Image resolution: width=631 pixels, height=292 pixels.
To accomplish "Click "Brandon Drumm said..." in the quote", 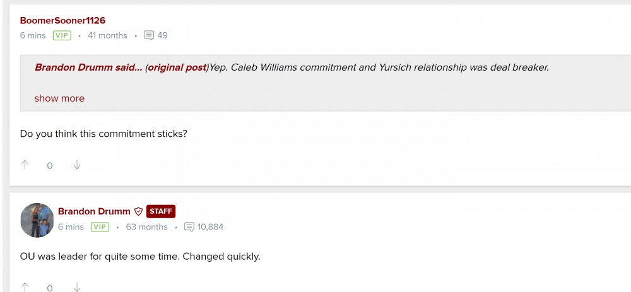I will [88, 67].
